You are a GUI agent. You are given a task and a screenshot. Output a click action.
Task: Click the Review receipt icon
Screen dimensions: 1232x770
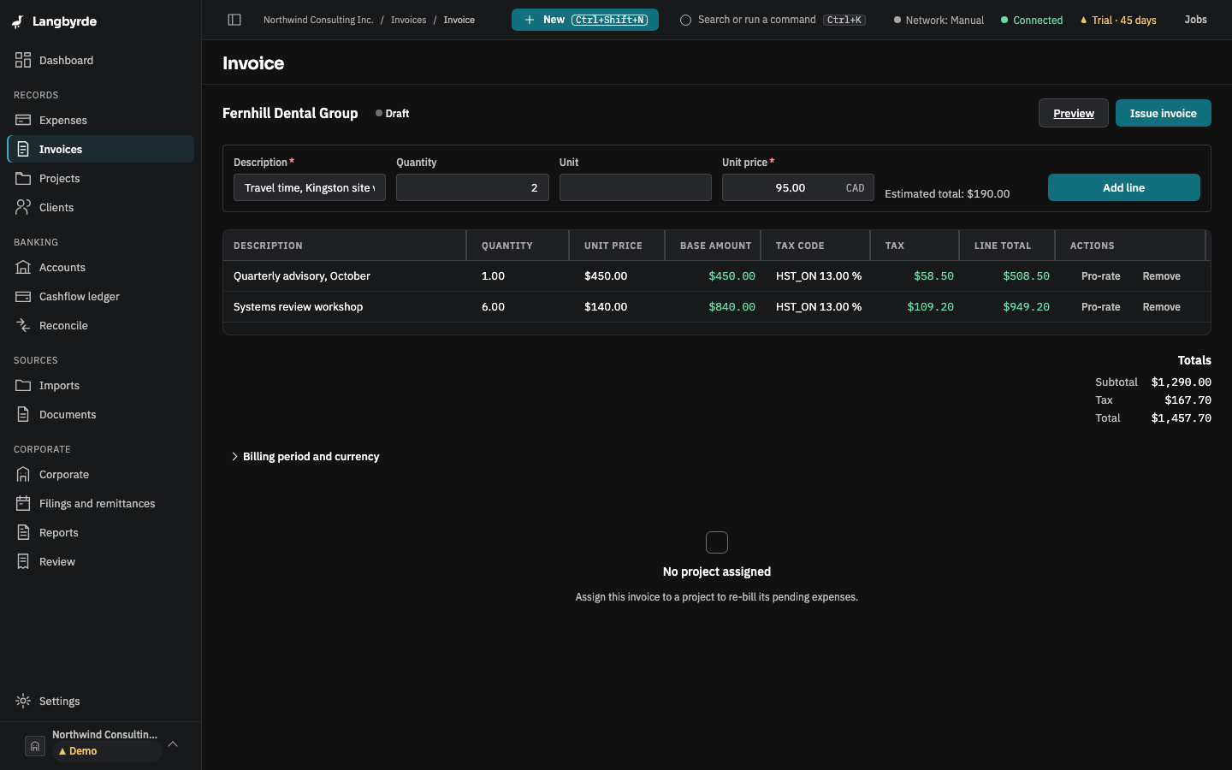23,561
